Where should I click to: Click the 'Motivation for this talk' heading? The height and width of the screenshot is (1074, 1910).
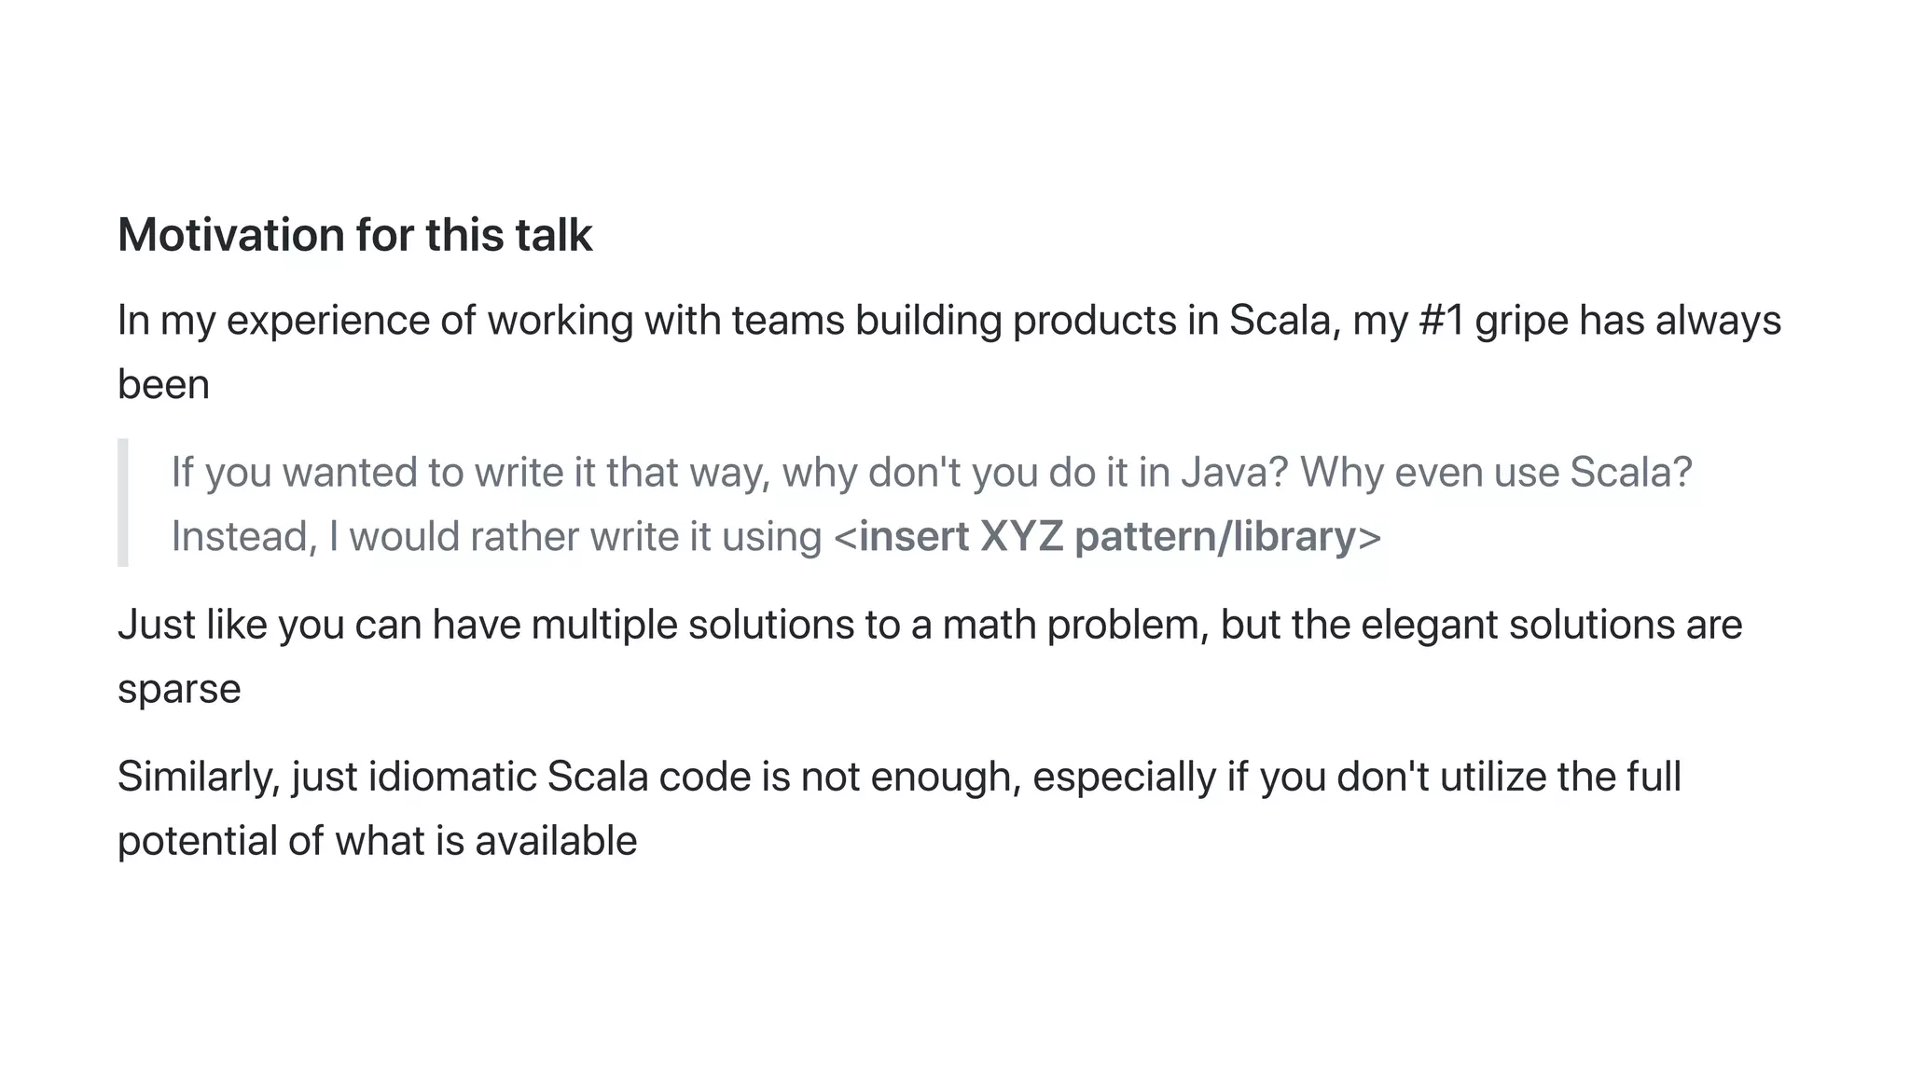click(x=354, y=235)
